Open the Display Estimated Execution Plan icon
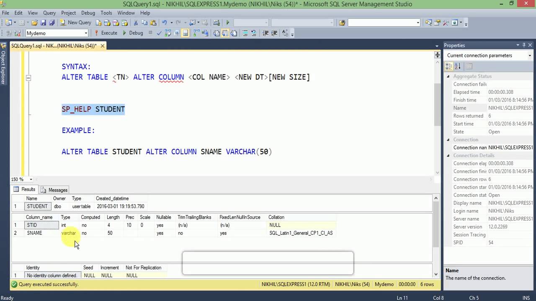 168,33
